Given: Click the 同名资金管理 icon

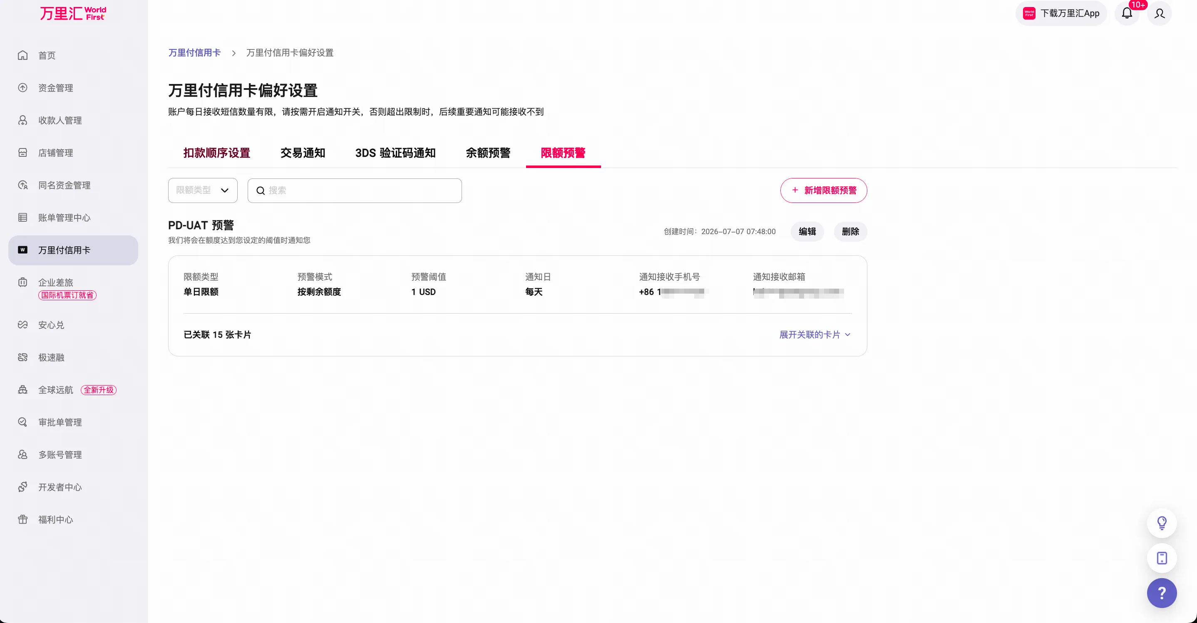Looking at the screenshot, I should (x=23, y=185).
